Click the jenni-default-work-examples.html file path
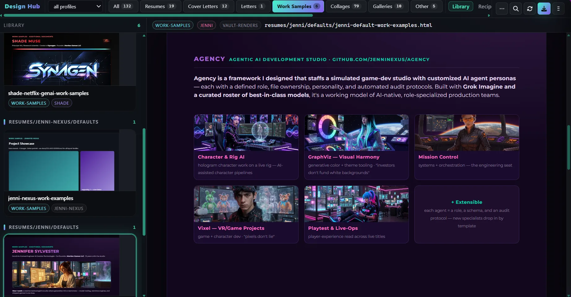The width and height of the screenshot is (571, 297). [x=348, y=25]
